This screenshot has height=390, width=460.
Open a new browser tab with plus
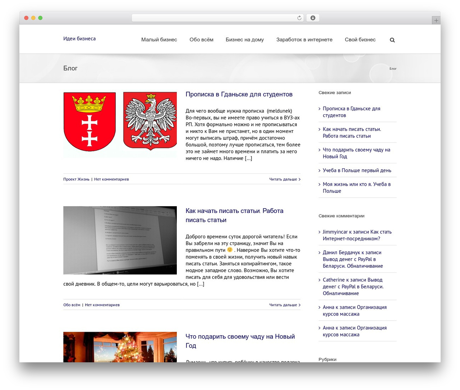pyautogui.click(x=436, y=21)
